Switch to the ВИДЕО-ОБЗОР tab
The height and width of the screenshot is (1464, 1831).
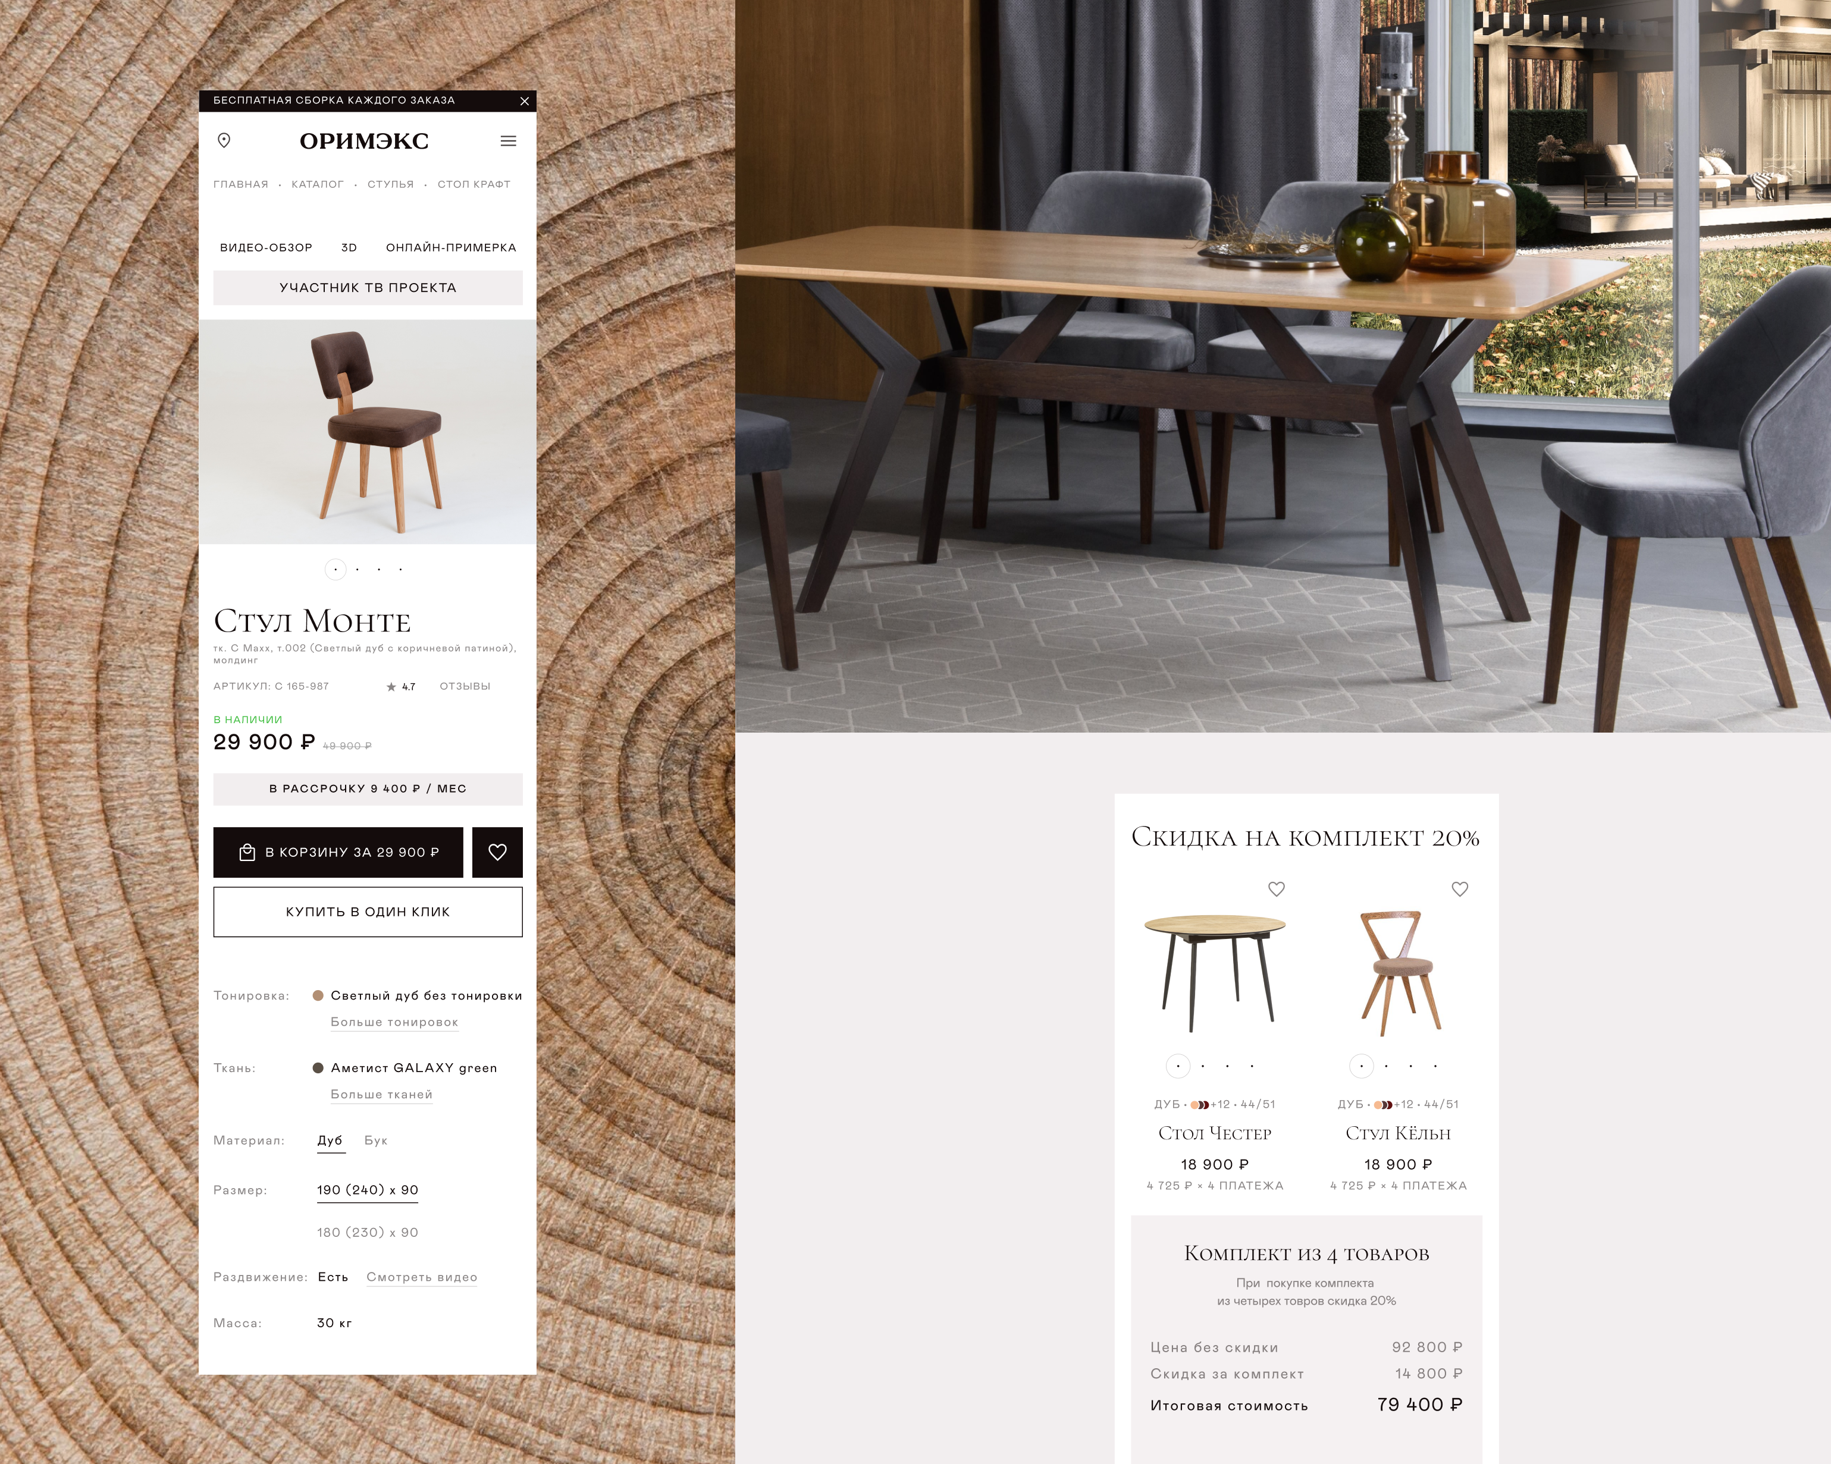266,248
